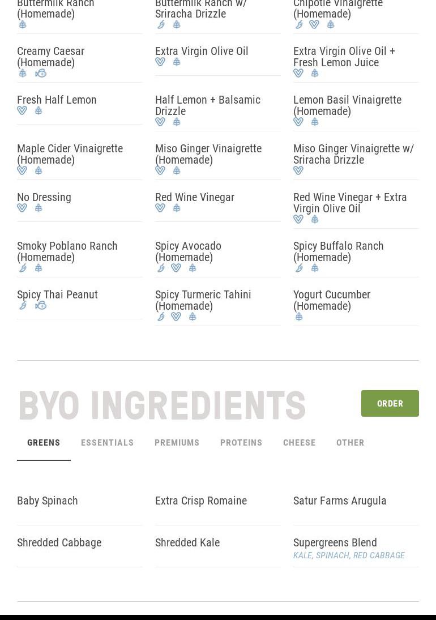The image size is (436, 620).
Task: Click the vegetarian icon under Red Wine Vinegar
Action: click(177, 208)
